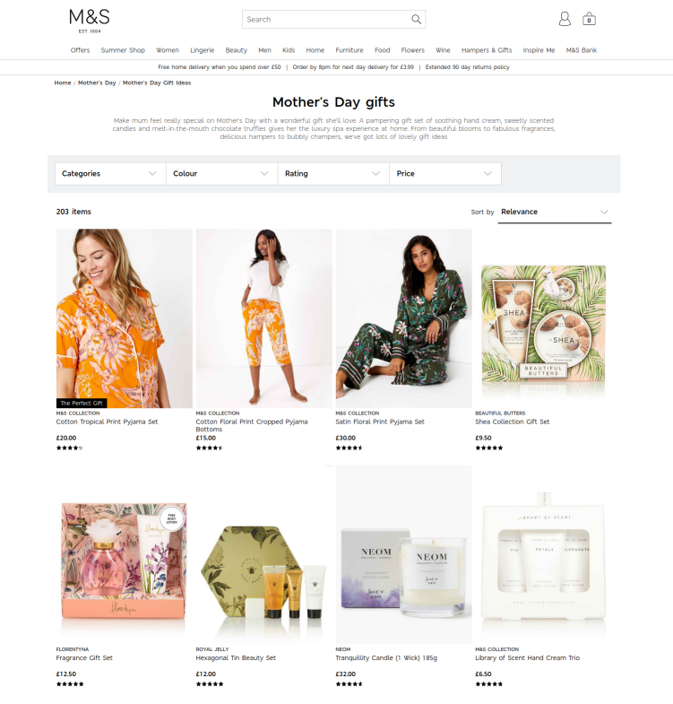Click the search magnifier icon
Screen dimensions: 673x704
pyautogui.click(x=417, y=20)
